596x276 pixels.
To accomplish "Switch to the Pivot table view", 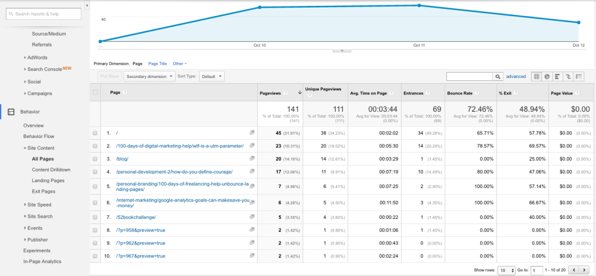I will click(x=579, y=76).
